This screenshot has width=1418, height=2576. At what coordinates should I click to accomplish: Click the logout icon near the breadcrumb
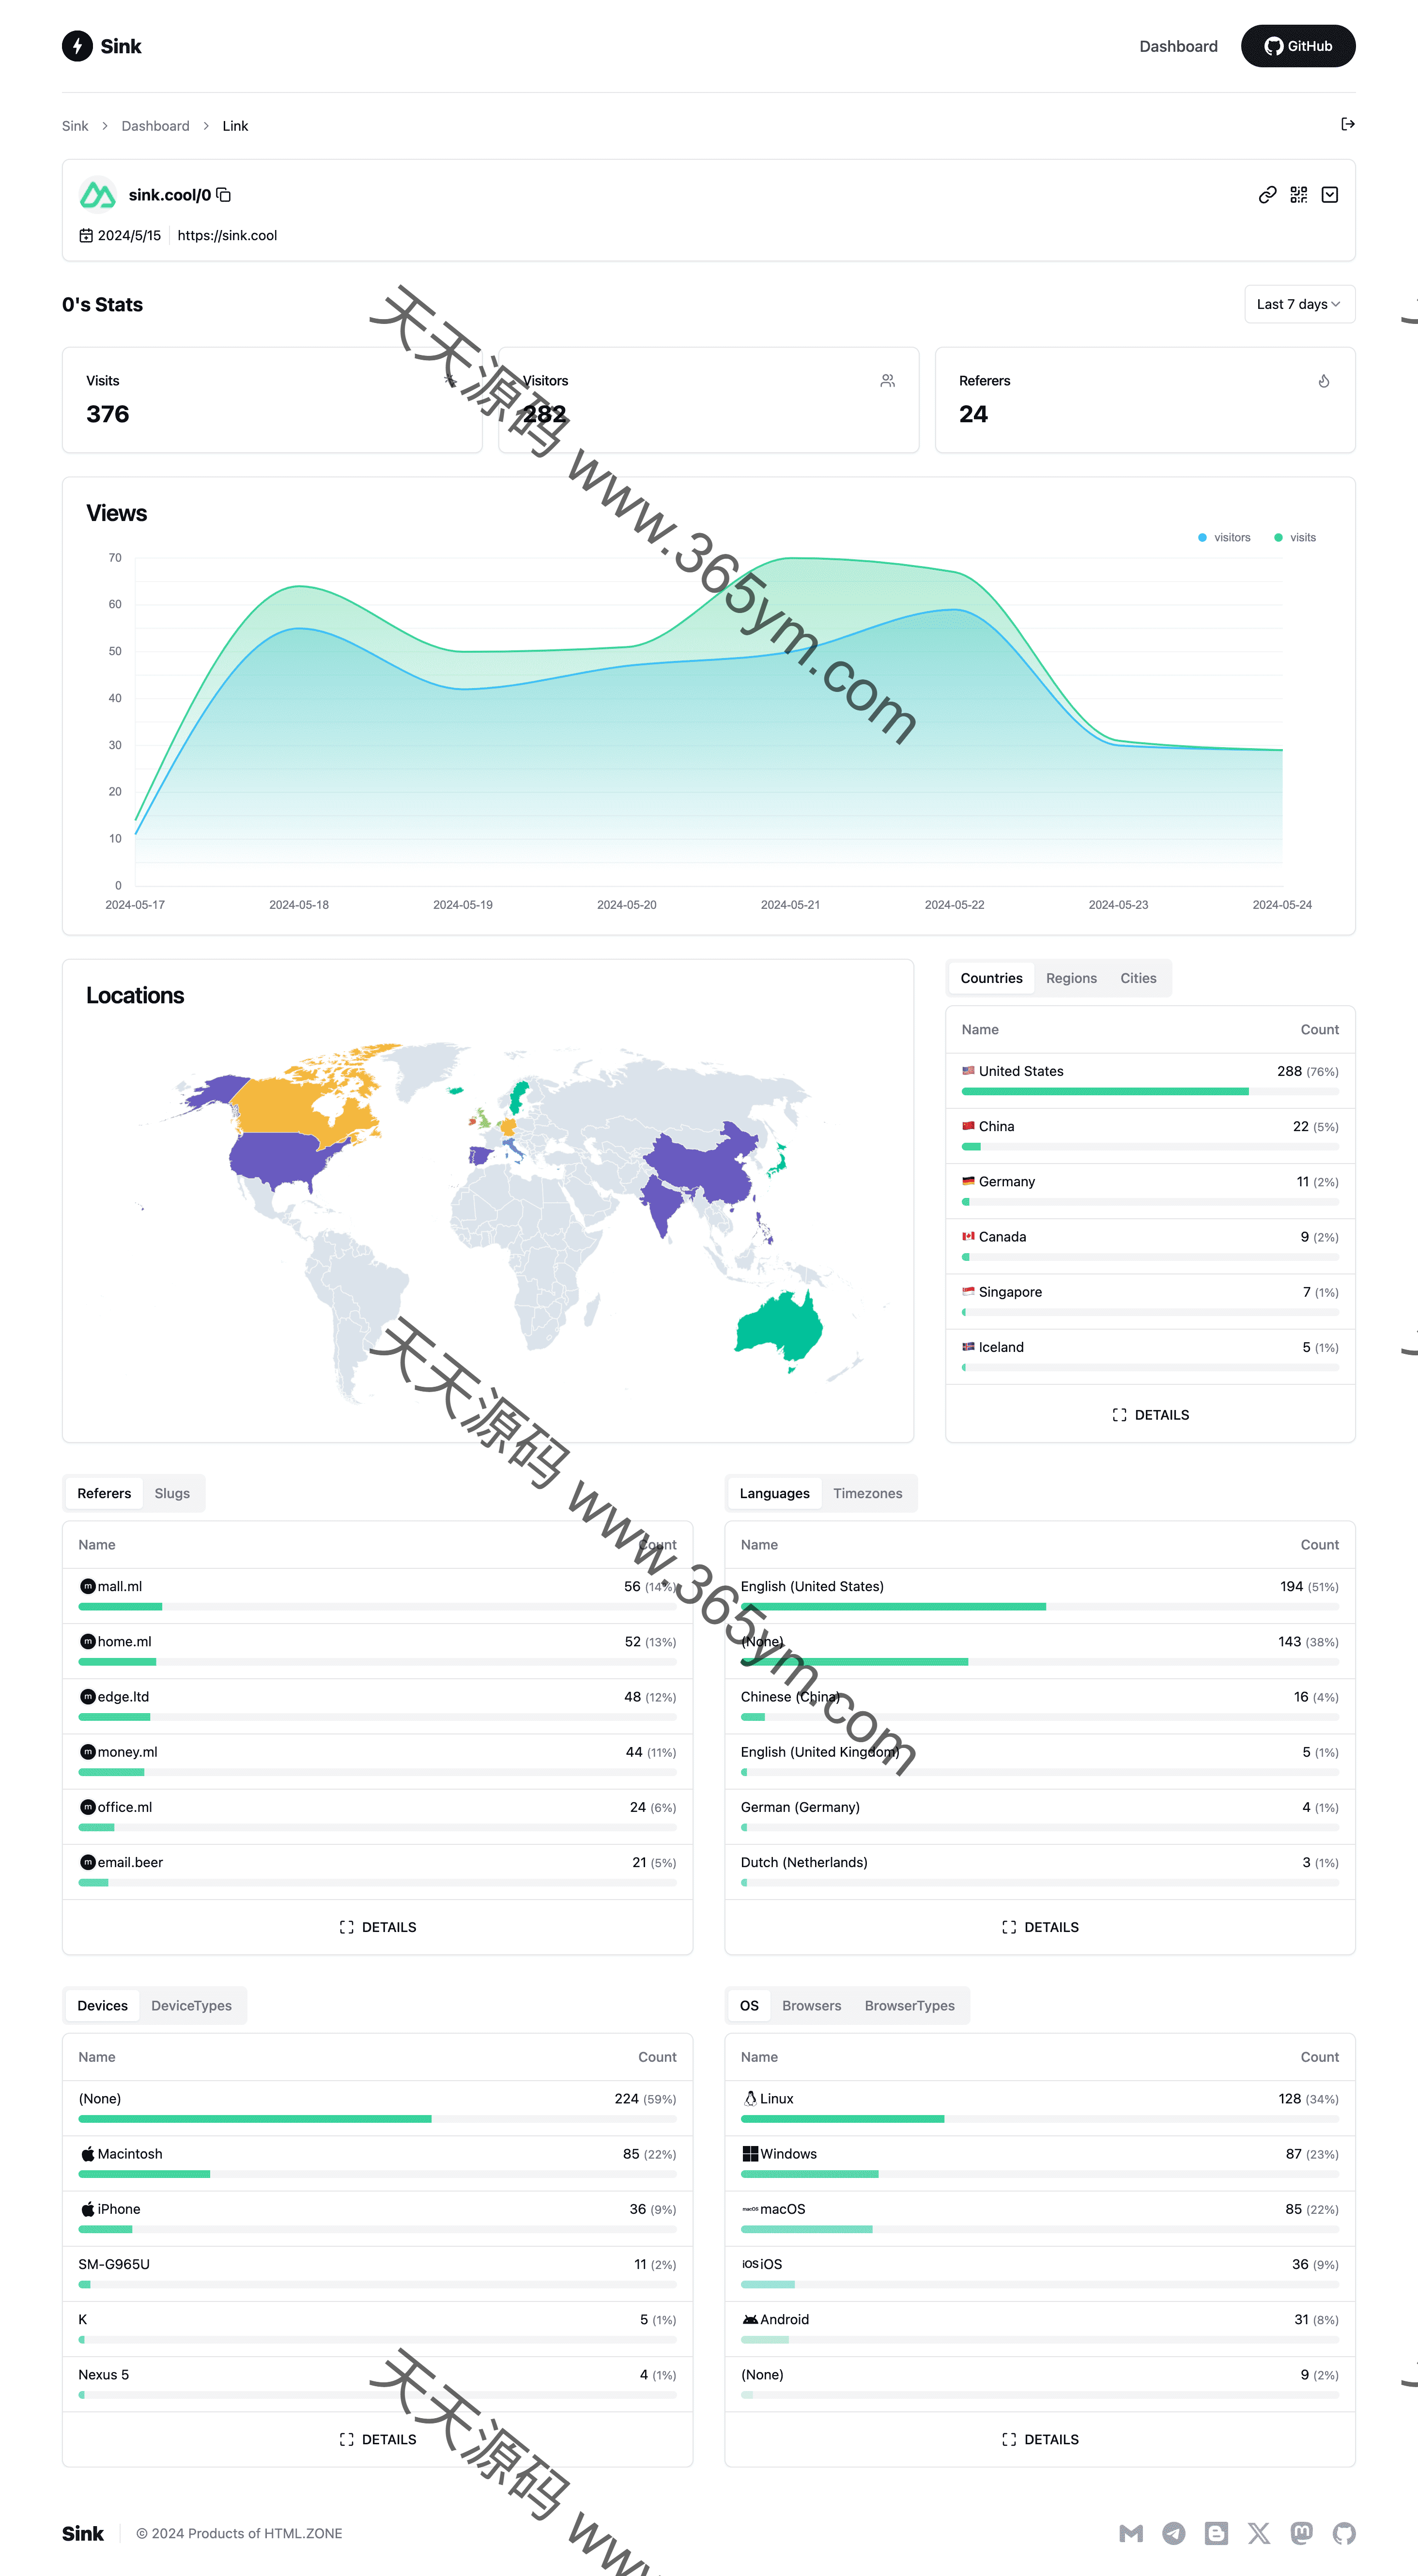[x=1347, y=125]
